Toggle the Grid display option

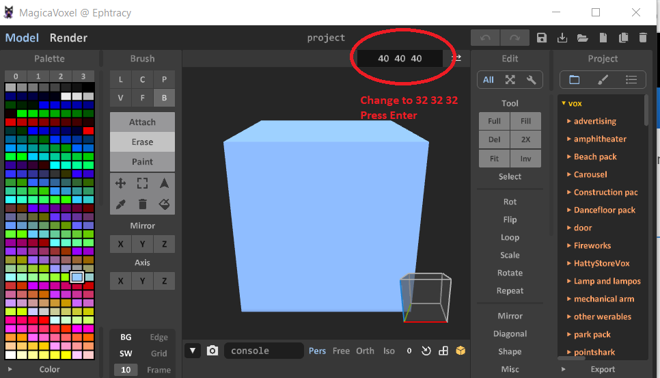point(159,353)
